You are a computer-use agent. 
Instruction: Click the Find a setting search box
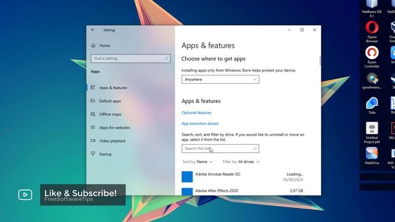(x=130, y=59)
